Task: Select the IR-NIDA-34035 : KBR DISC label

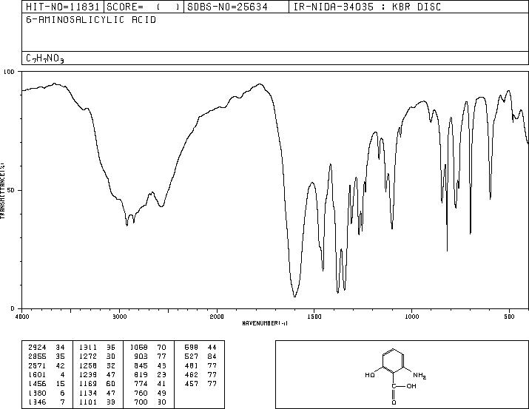Action: pyautogui.click(x=367, y=7)
